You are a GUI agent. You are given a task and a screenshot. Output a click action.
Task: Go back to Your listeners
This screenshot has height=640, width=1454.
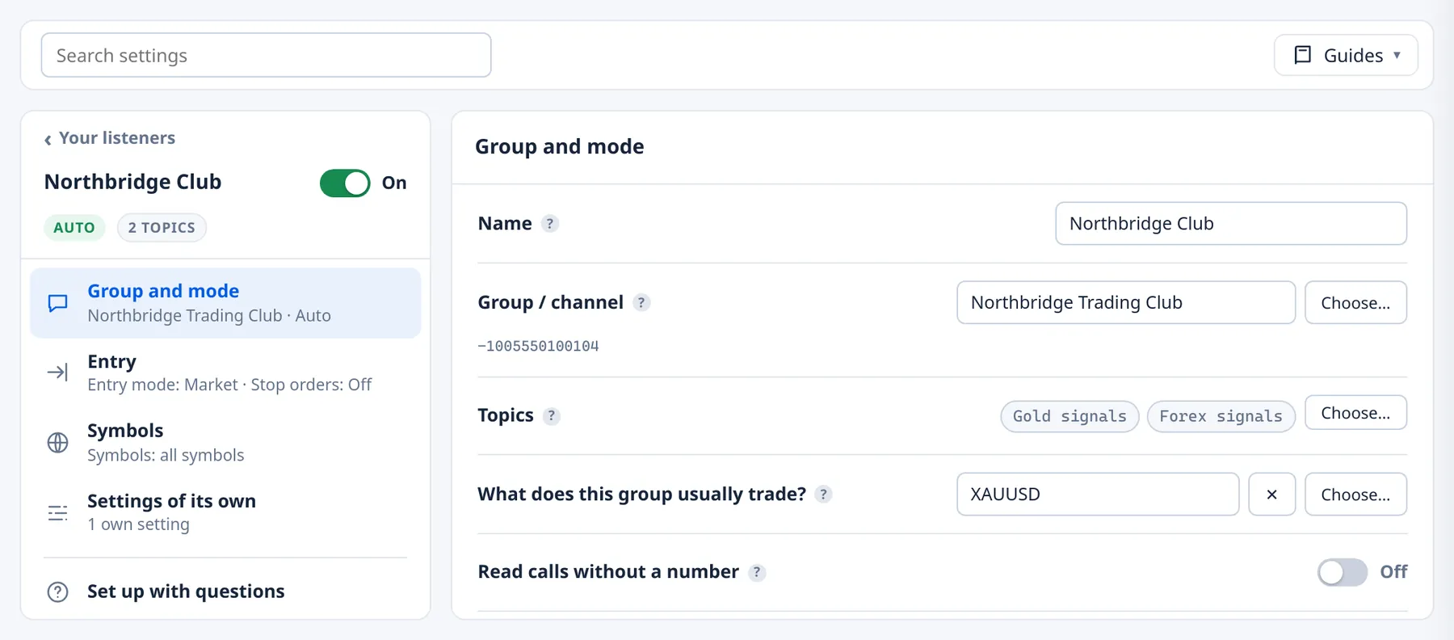click(109, 138)
